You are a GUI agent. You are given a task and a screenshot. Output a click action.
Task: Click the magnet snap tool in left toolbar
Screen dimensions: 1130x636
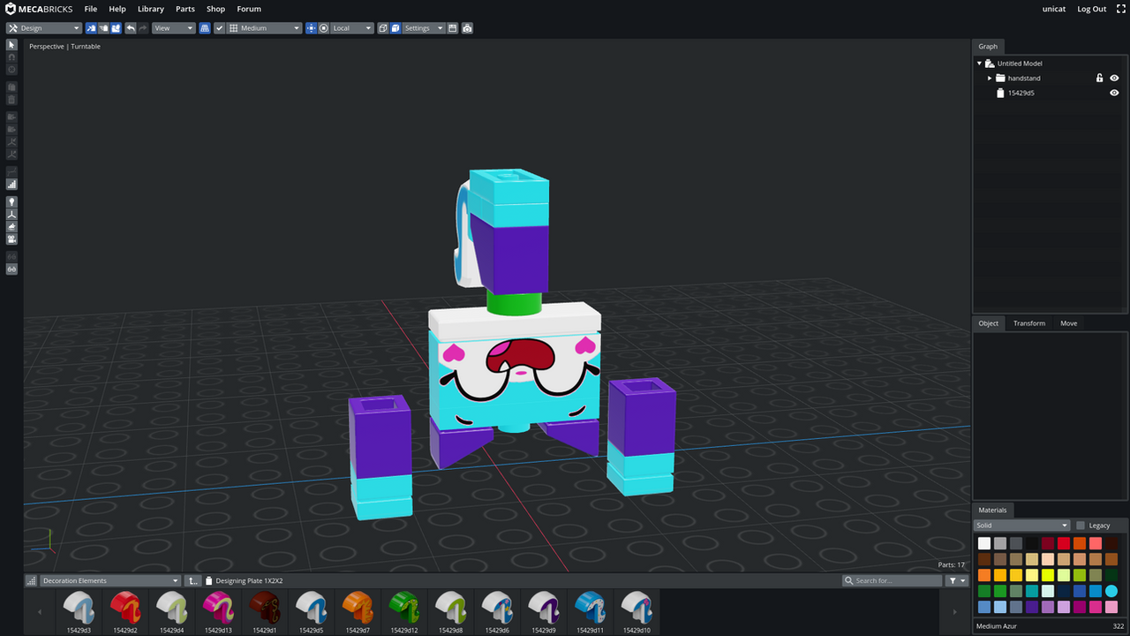coord(11,57)
